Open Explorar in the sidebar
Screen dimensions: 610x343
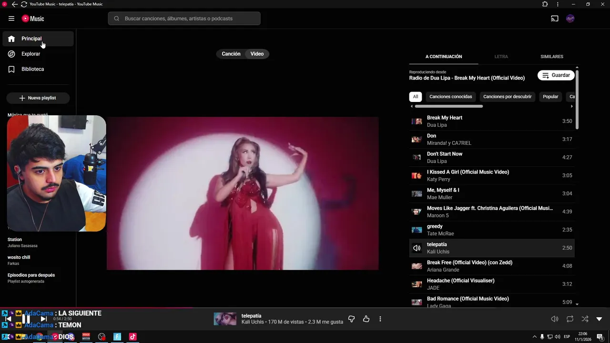[38, 54]
